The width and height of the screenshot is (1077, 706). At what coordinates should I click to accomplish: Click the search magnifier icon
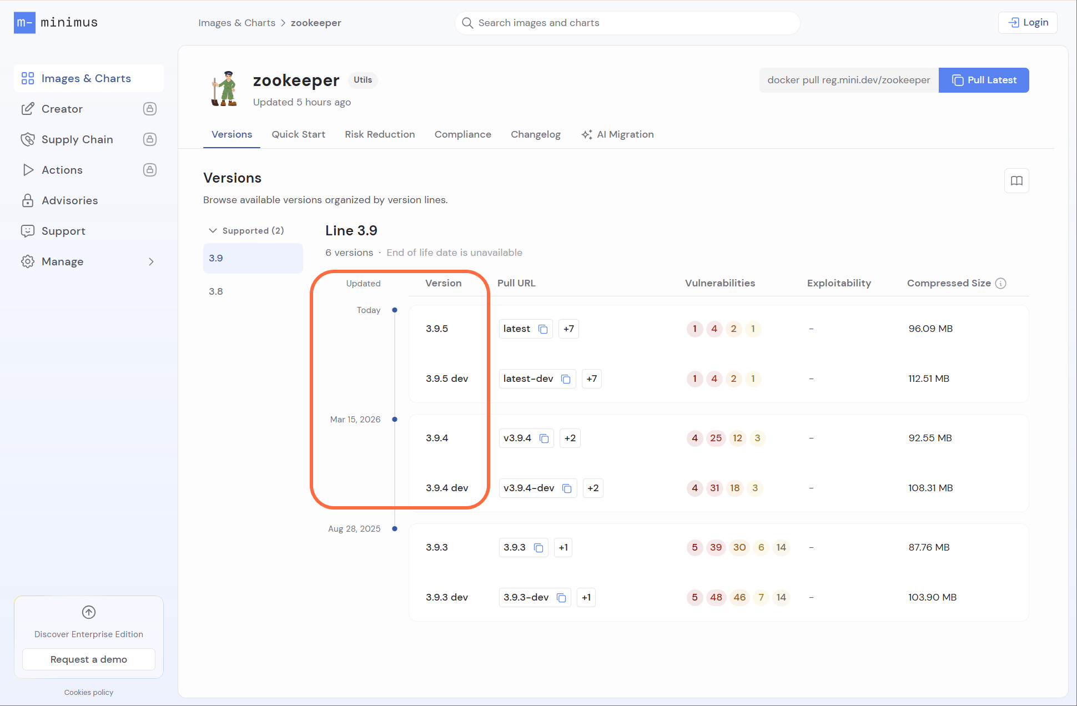[467, 23]
